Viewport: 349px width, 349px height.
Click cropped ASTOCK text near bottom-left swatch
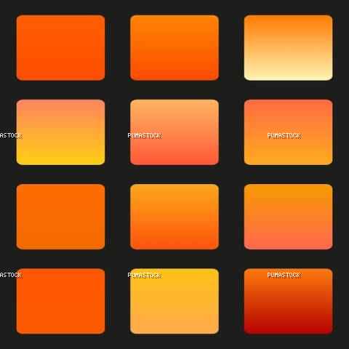point(11,275)
